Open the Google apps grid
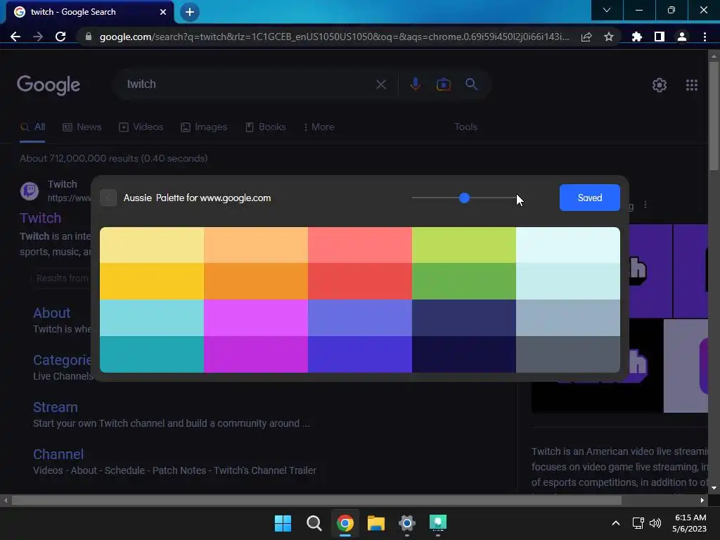This screenshot has height=540, width=720. [x=692, y=85]
